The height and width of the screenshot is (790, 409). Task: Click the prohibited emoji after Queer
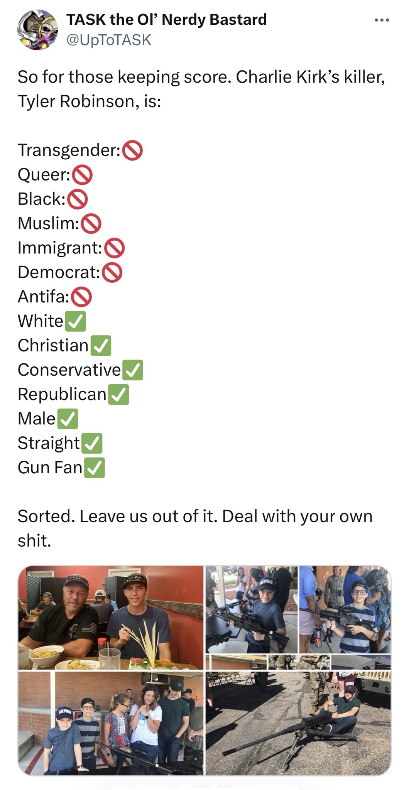82,175
